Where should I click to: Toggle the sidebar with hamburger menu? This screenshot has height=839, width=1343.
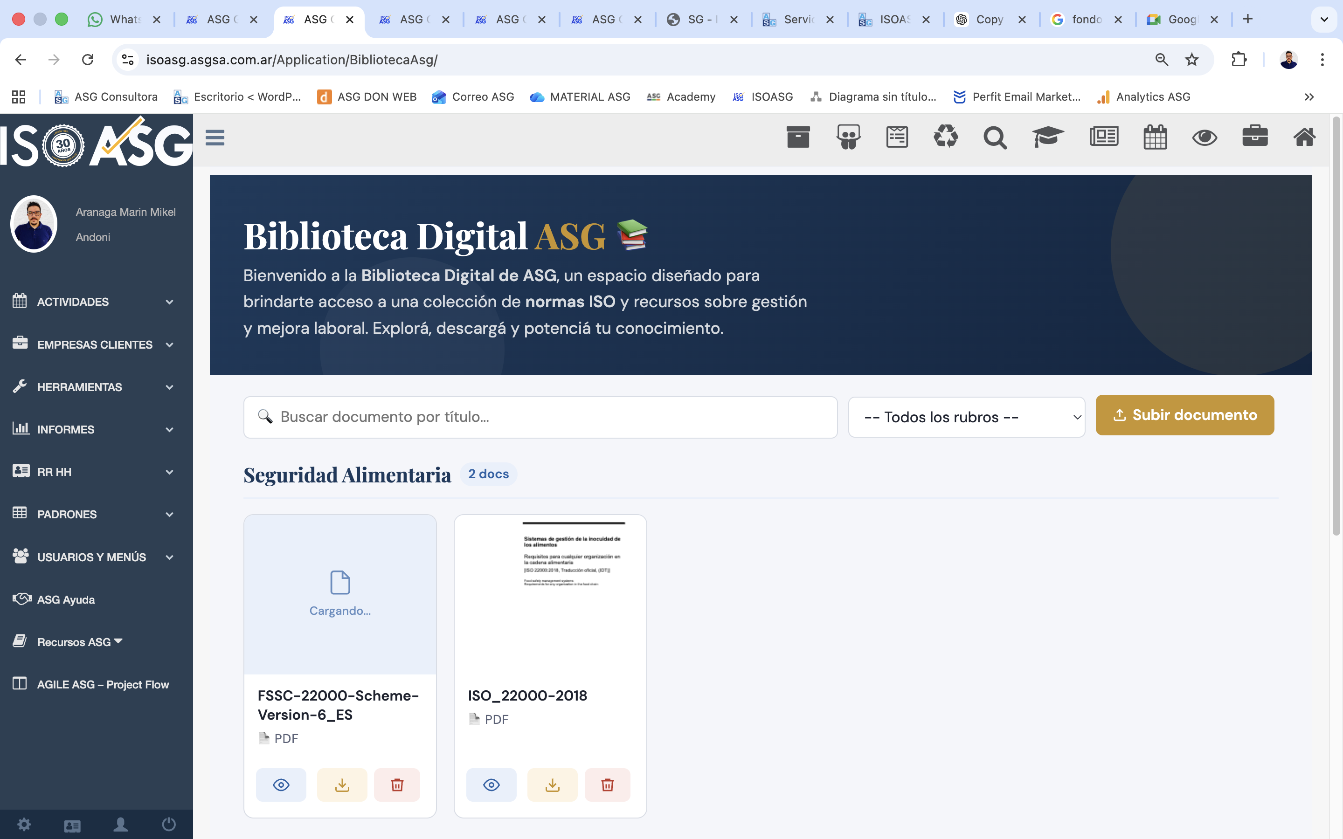point(215,137)
